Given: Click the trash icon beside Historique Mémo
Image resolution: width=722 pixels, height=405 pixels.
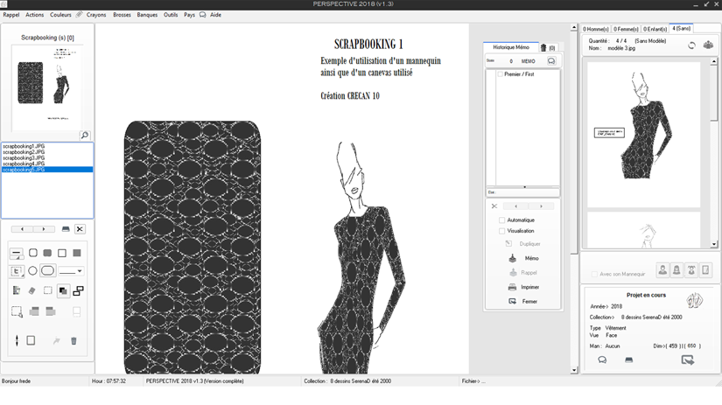Looking at the screenshot, I should pyautogui.click(x=543, y=47).
